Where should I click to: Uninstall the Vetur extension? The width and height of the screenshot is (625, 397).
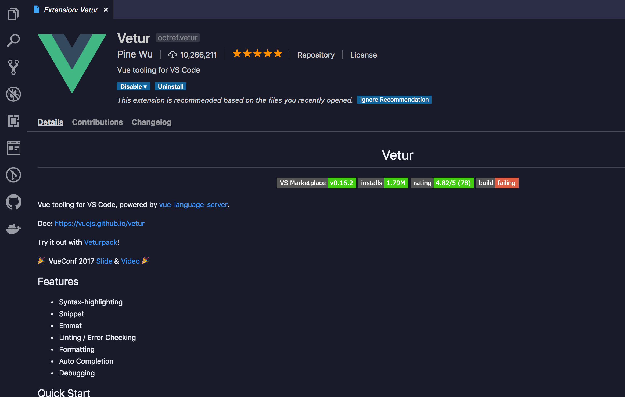coord(171,86)
